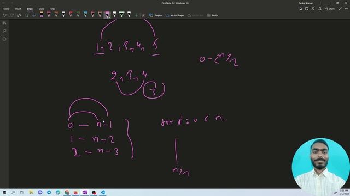Switch to Microsoft Edge on the taskbar
The width and height of the screenshot is (350, 196).
(58, 192)
